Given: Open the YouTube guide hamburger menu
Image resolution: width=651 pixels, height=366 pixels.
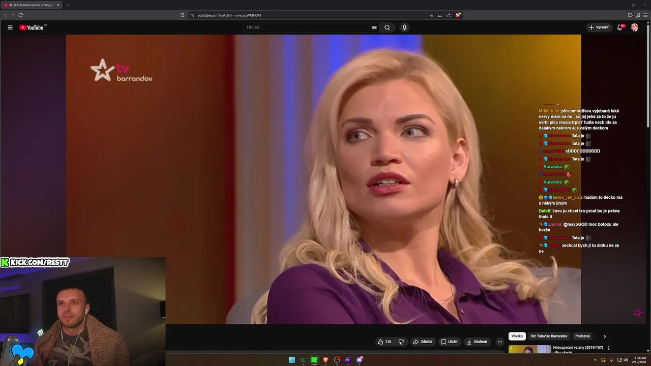Looking at the screenshot, I should (10, 27).
